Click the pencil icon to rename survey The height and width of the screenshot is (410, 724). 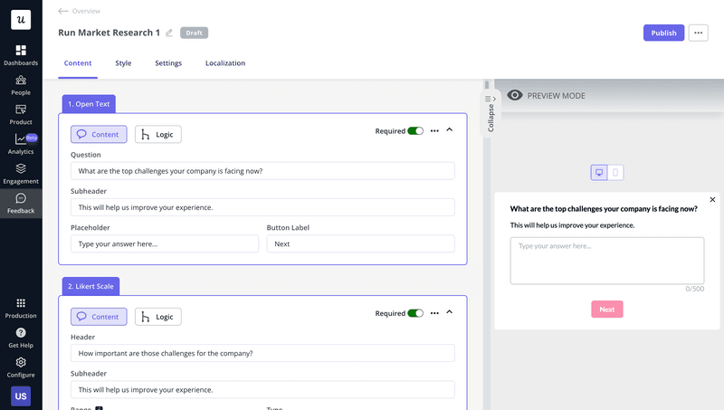coord(169,33)
